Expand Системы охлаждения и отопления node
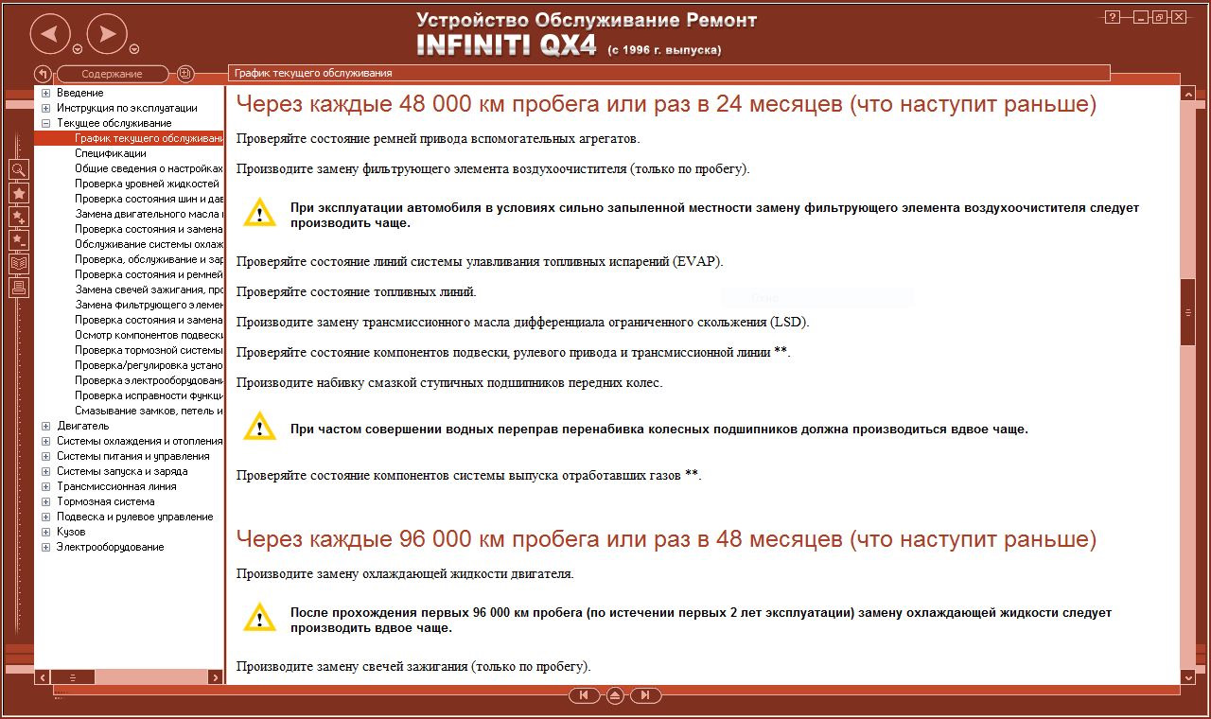The width and height of the screenshot is (1211, 719). coord(45,441)
